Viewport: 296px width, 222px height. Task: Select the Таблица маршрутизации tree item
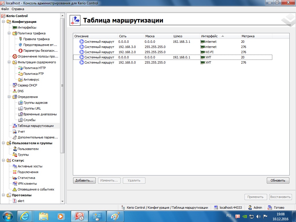(36, 126)
